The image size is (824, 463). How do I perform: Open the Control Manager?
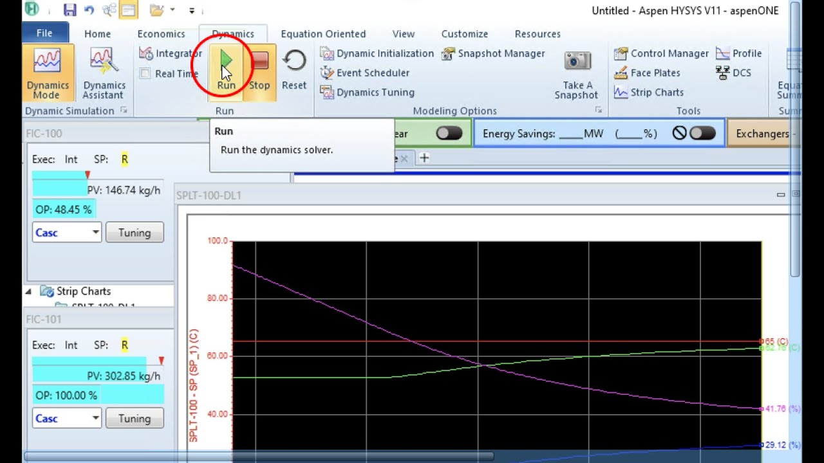[x=661, y=53]
